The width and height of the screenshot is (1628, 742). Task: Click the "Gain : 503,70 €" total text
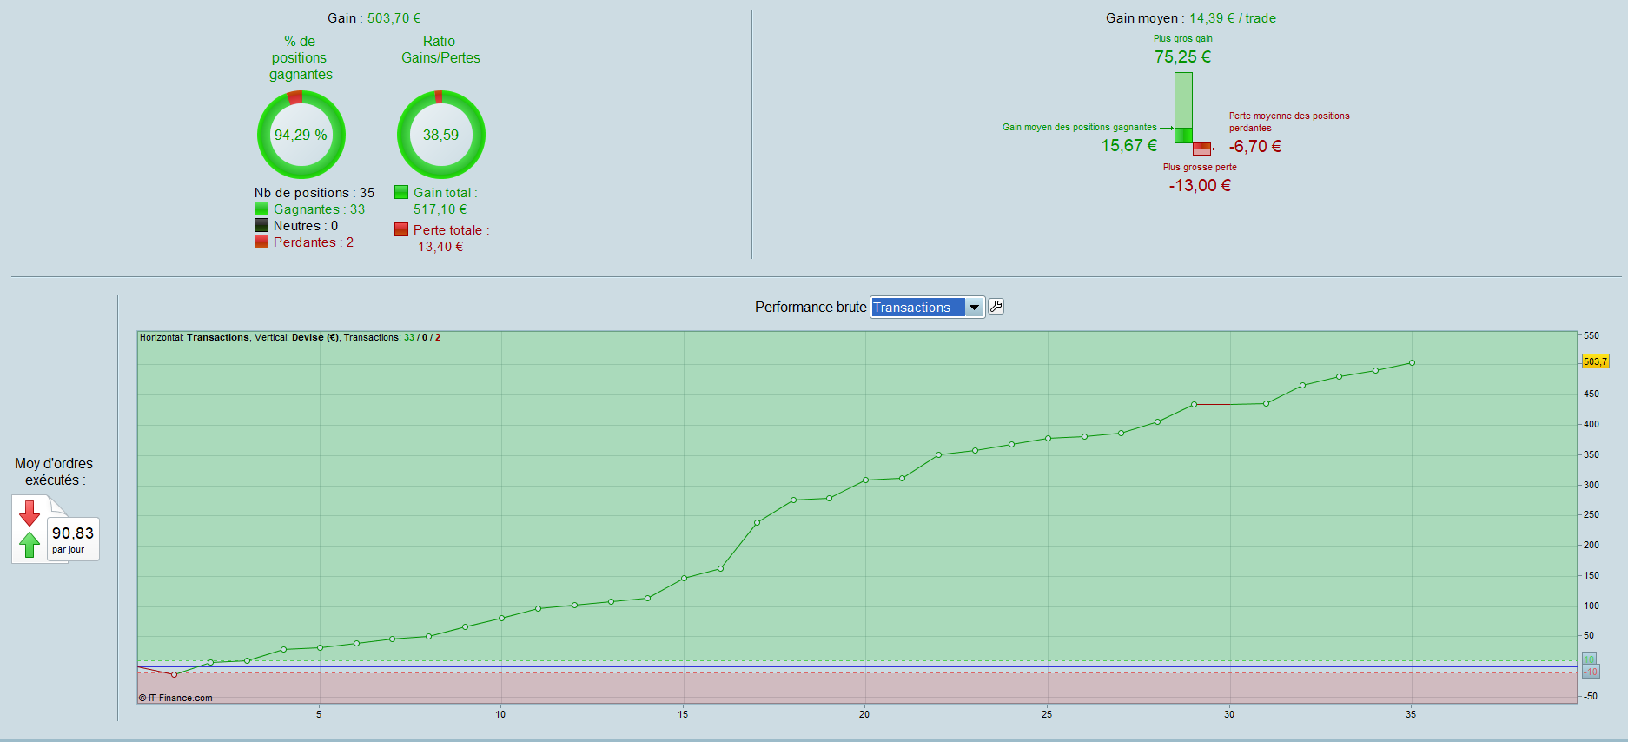tap(374, 18)
